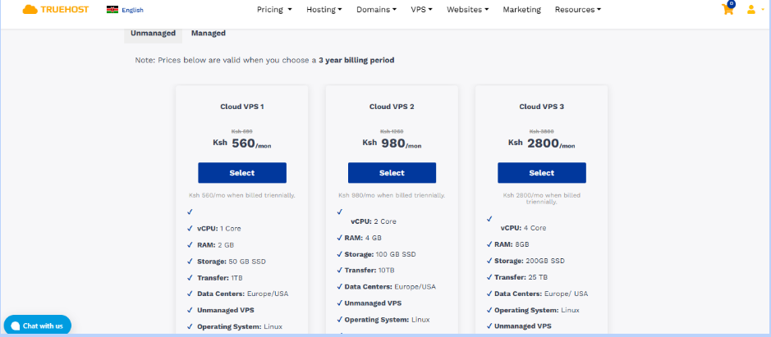The width and height of the screenshot is (771, 337).
Task: Go to the Marketing page
Action: (x=521, y=10)
